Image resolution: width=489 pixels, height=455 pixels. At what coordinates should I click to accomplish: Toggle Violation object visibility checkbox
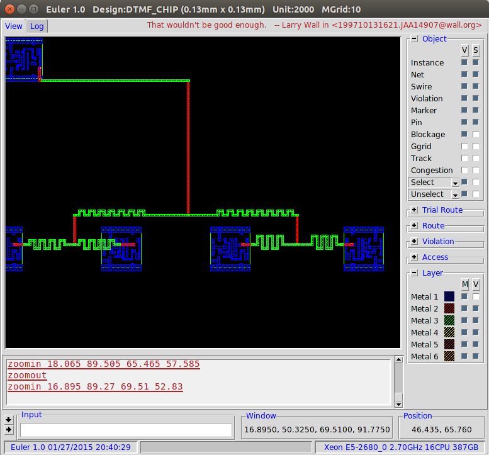click(464, 98)
